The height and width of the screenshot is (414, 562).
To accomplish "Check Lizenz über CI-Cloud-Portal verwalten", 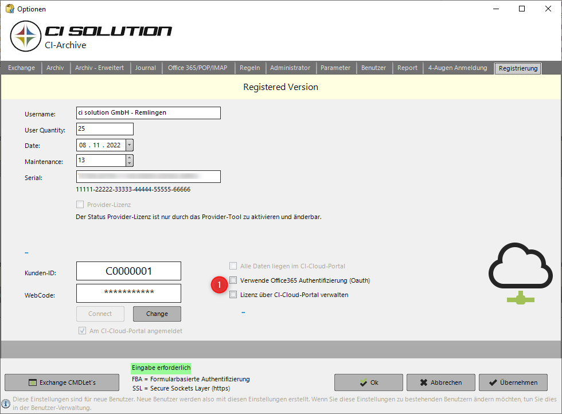I will (x=233, y=294).
